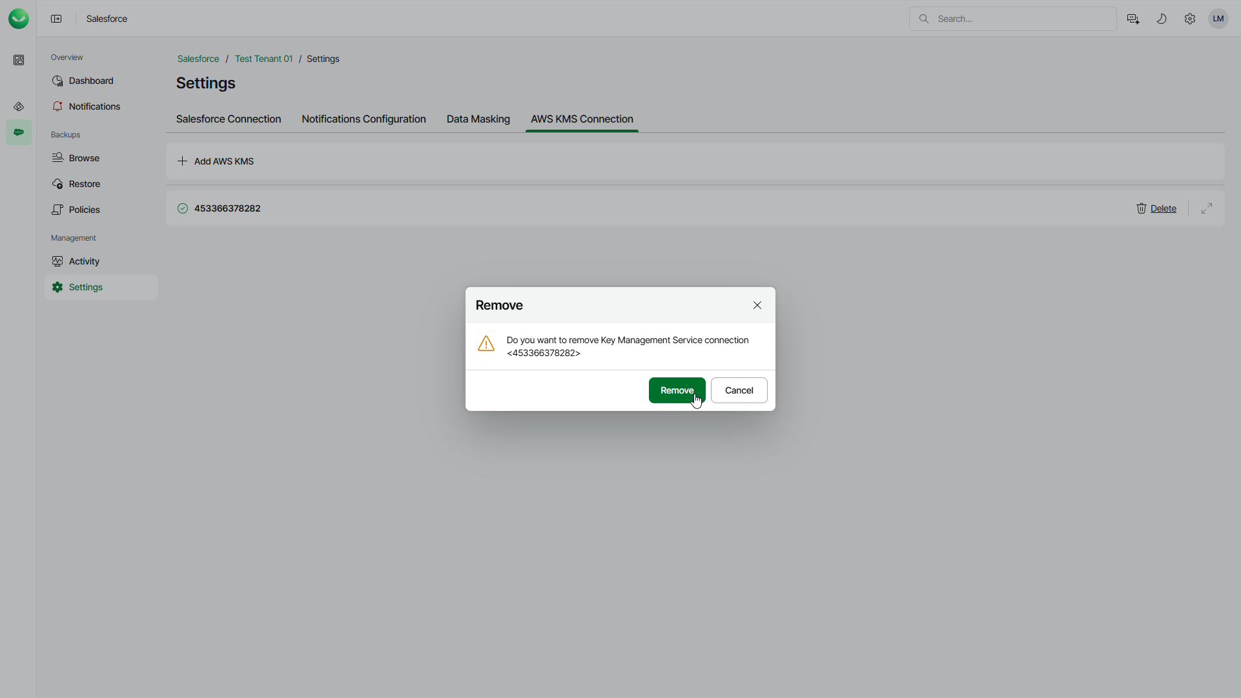Select Salesforce Connection tab
Viewport: 1241px width, 698px height.
coord(228,119)
